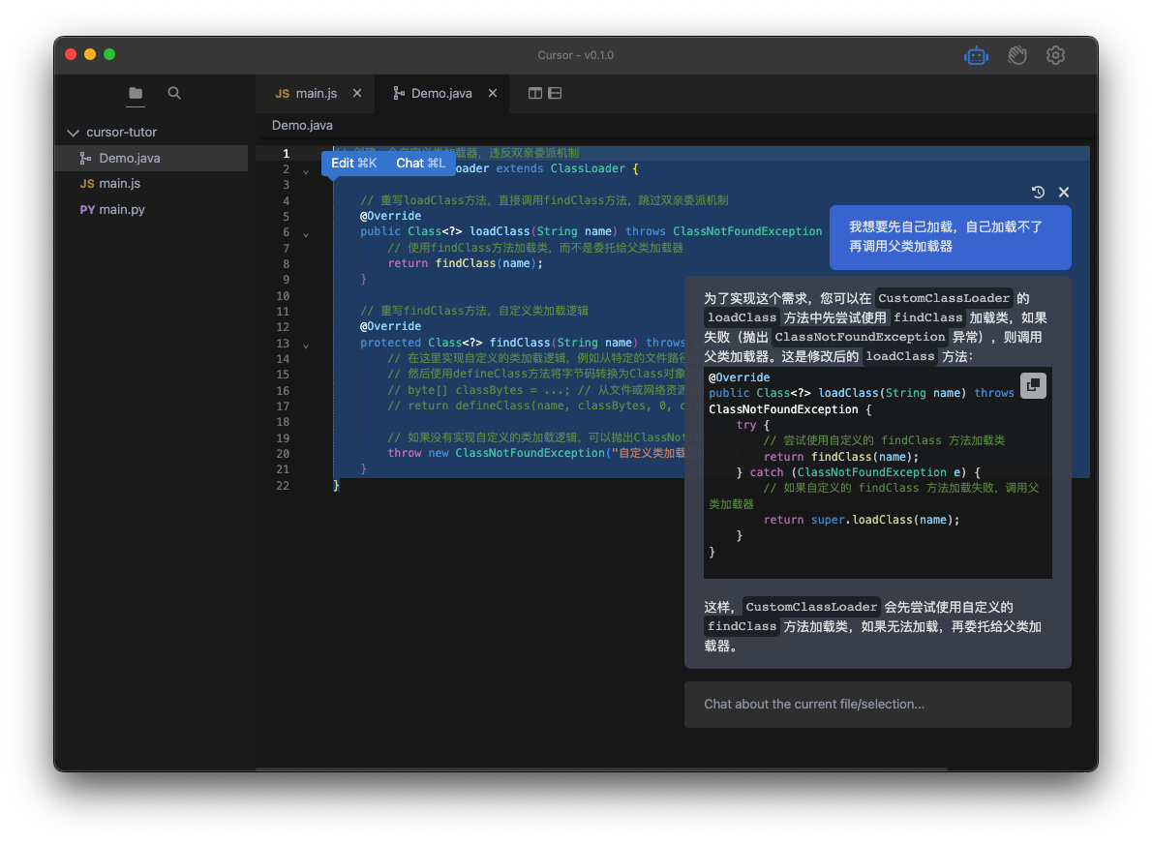Screen dimensions: 1152x843
Task: Fold code block at line 13
Action: point(306,346)
